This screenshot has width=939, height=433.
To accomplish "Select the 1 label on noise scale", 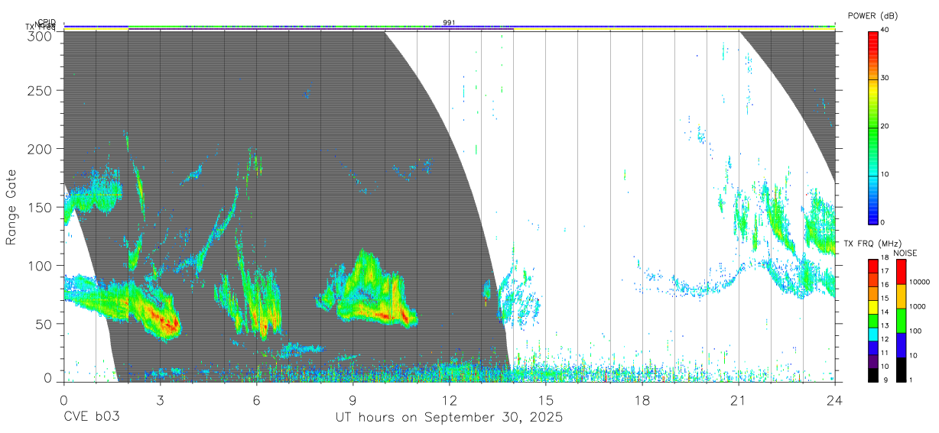I will click(910, 380).
